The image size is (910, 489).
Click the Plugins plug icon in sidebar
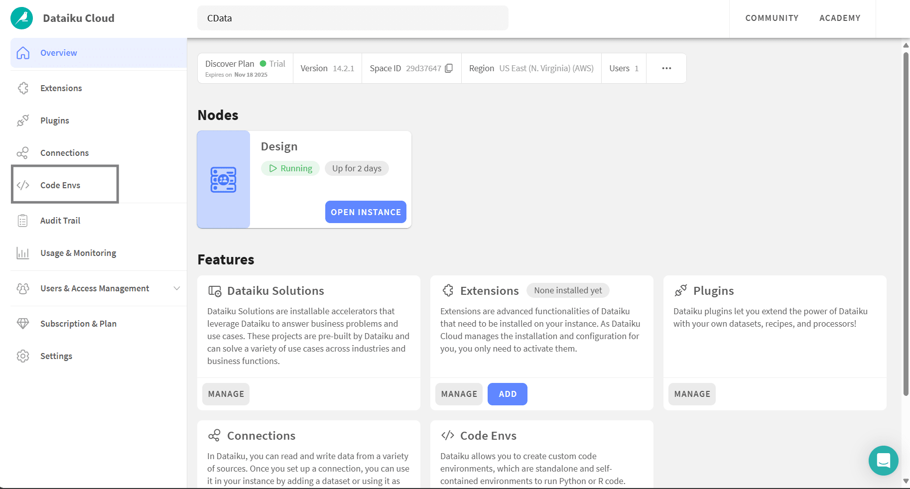23,121
